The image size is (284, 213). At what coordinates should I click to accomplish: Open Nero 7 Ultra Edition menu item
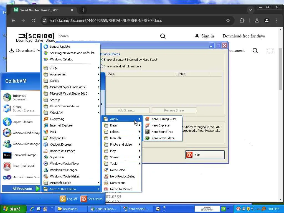coord(71,189)
